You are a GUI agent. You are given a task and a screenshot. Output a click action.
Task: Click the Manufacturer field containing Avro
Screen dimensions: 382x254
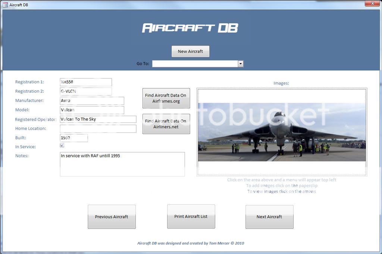[x=92, y=101]
